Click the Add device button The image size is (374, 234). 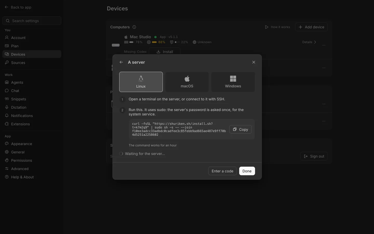[x=311, y=27]
